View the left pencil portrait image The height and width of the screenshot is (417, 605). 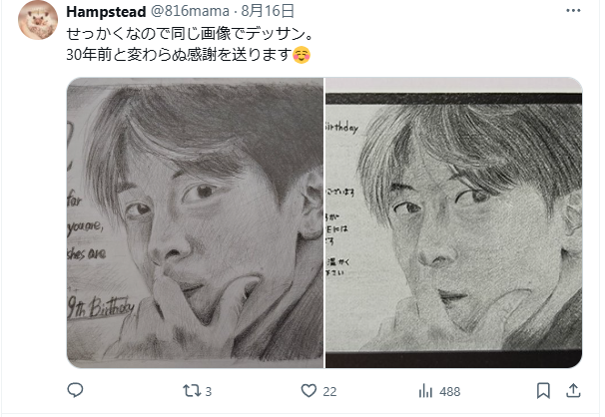click(x=196, y=222)
